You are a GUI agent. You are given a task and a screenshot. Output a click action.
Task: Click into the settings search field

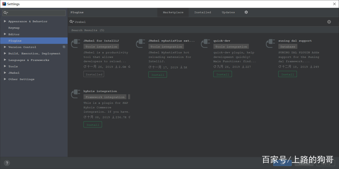(34, 13)
